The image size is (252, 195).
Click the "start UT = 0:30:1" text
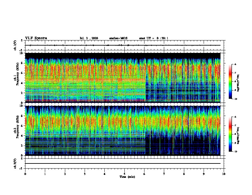click(154, 38)
